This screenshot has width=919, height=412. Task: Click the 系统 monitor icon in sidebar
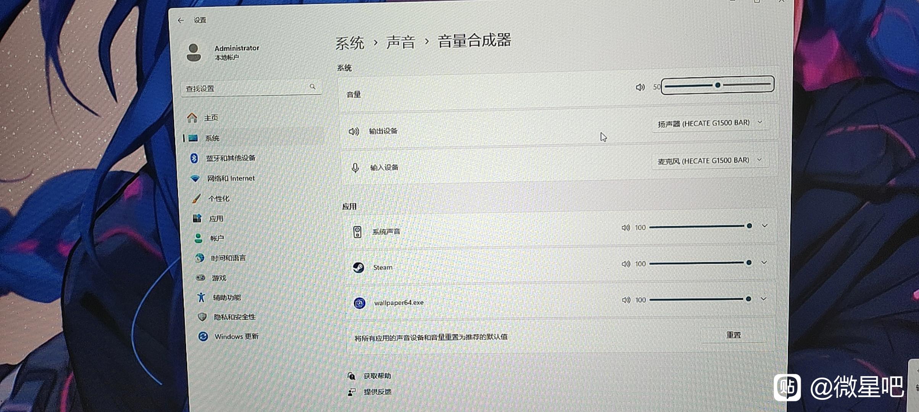click(193, 138)
